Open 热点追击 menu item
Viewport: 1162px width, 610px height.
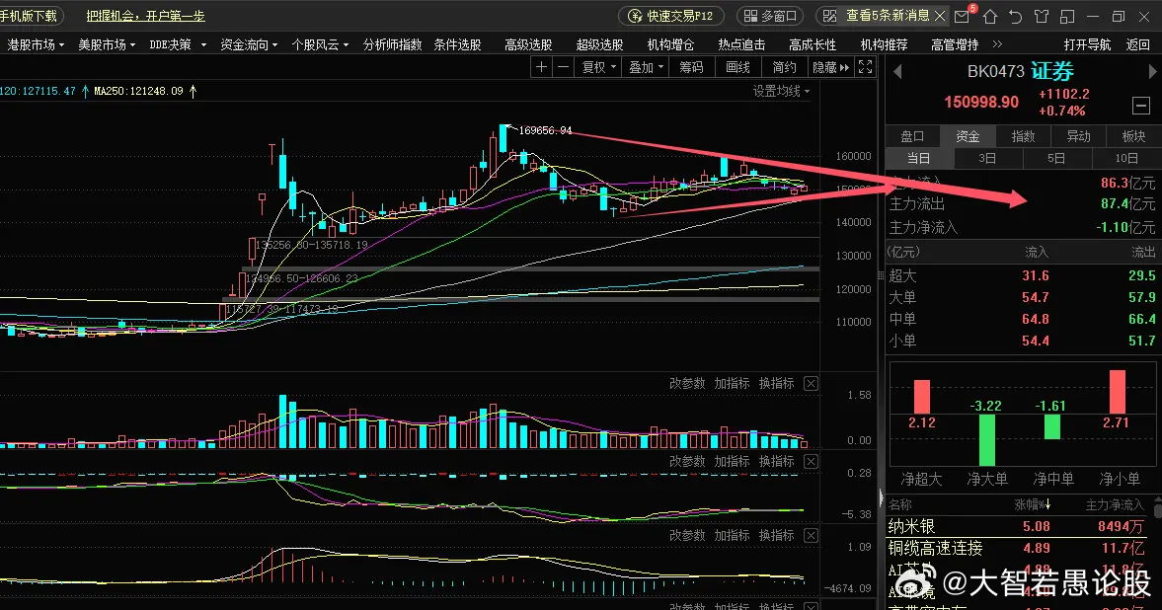741,44
